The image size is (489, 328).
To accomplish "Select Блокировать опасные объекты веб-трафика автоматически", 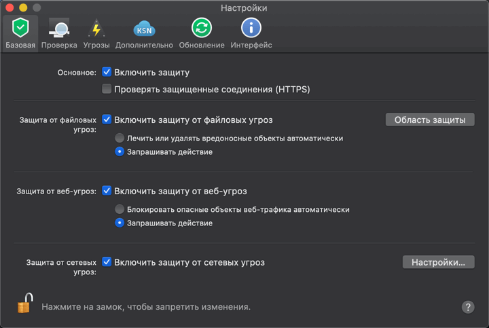I will [x=120, y=209].
